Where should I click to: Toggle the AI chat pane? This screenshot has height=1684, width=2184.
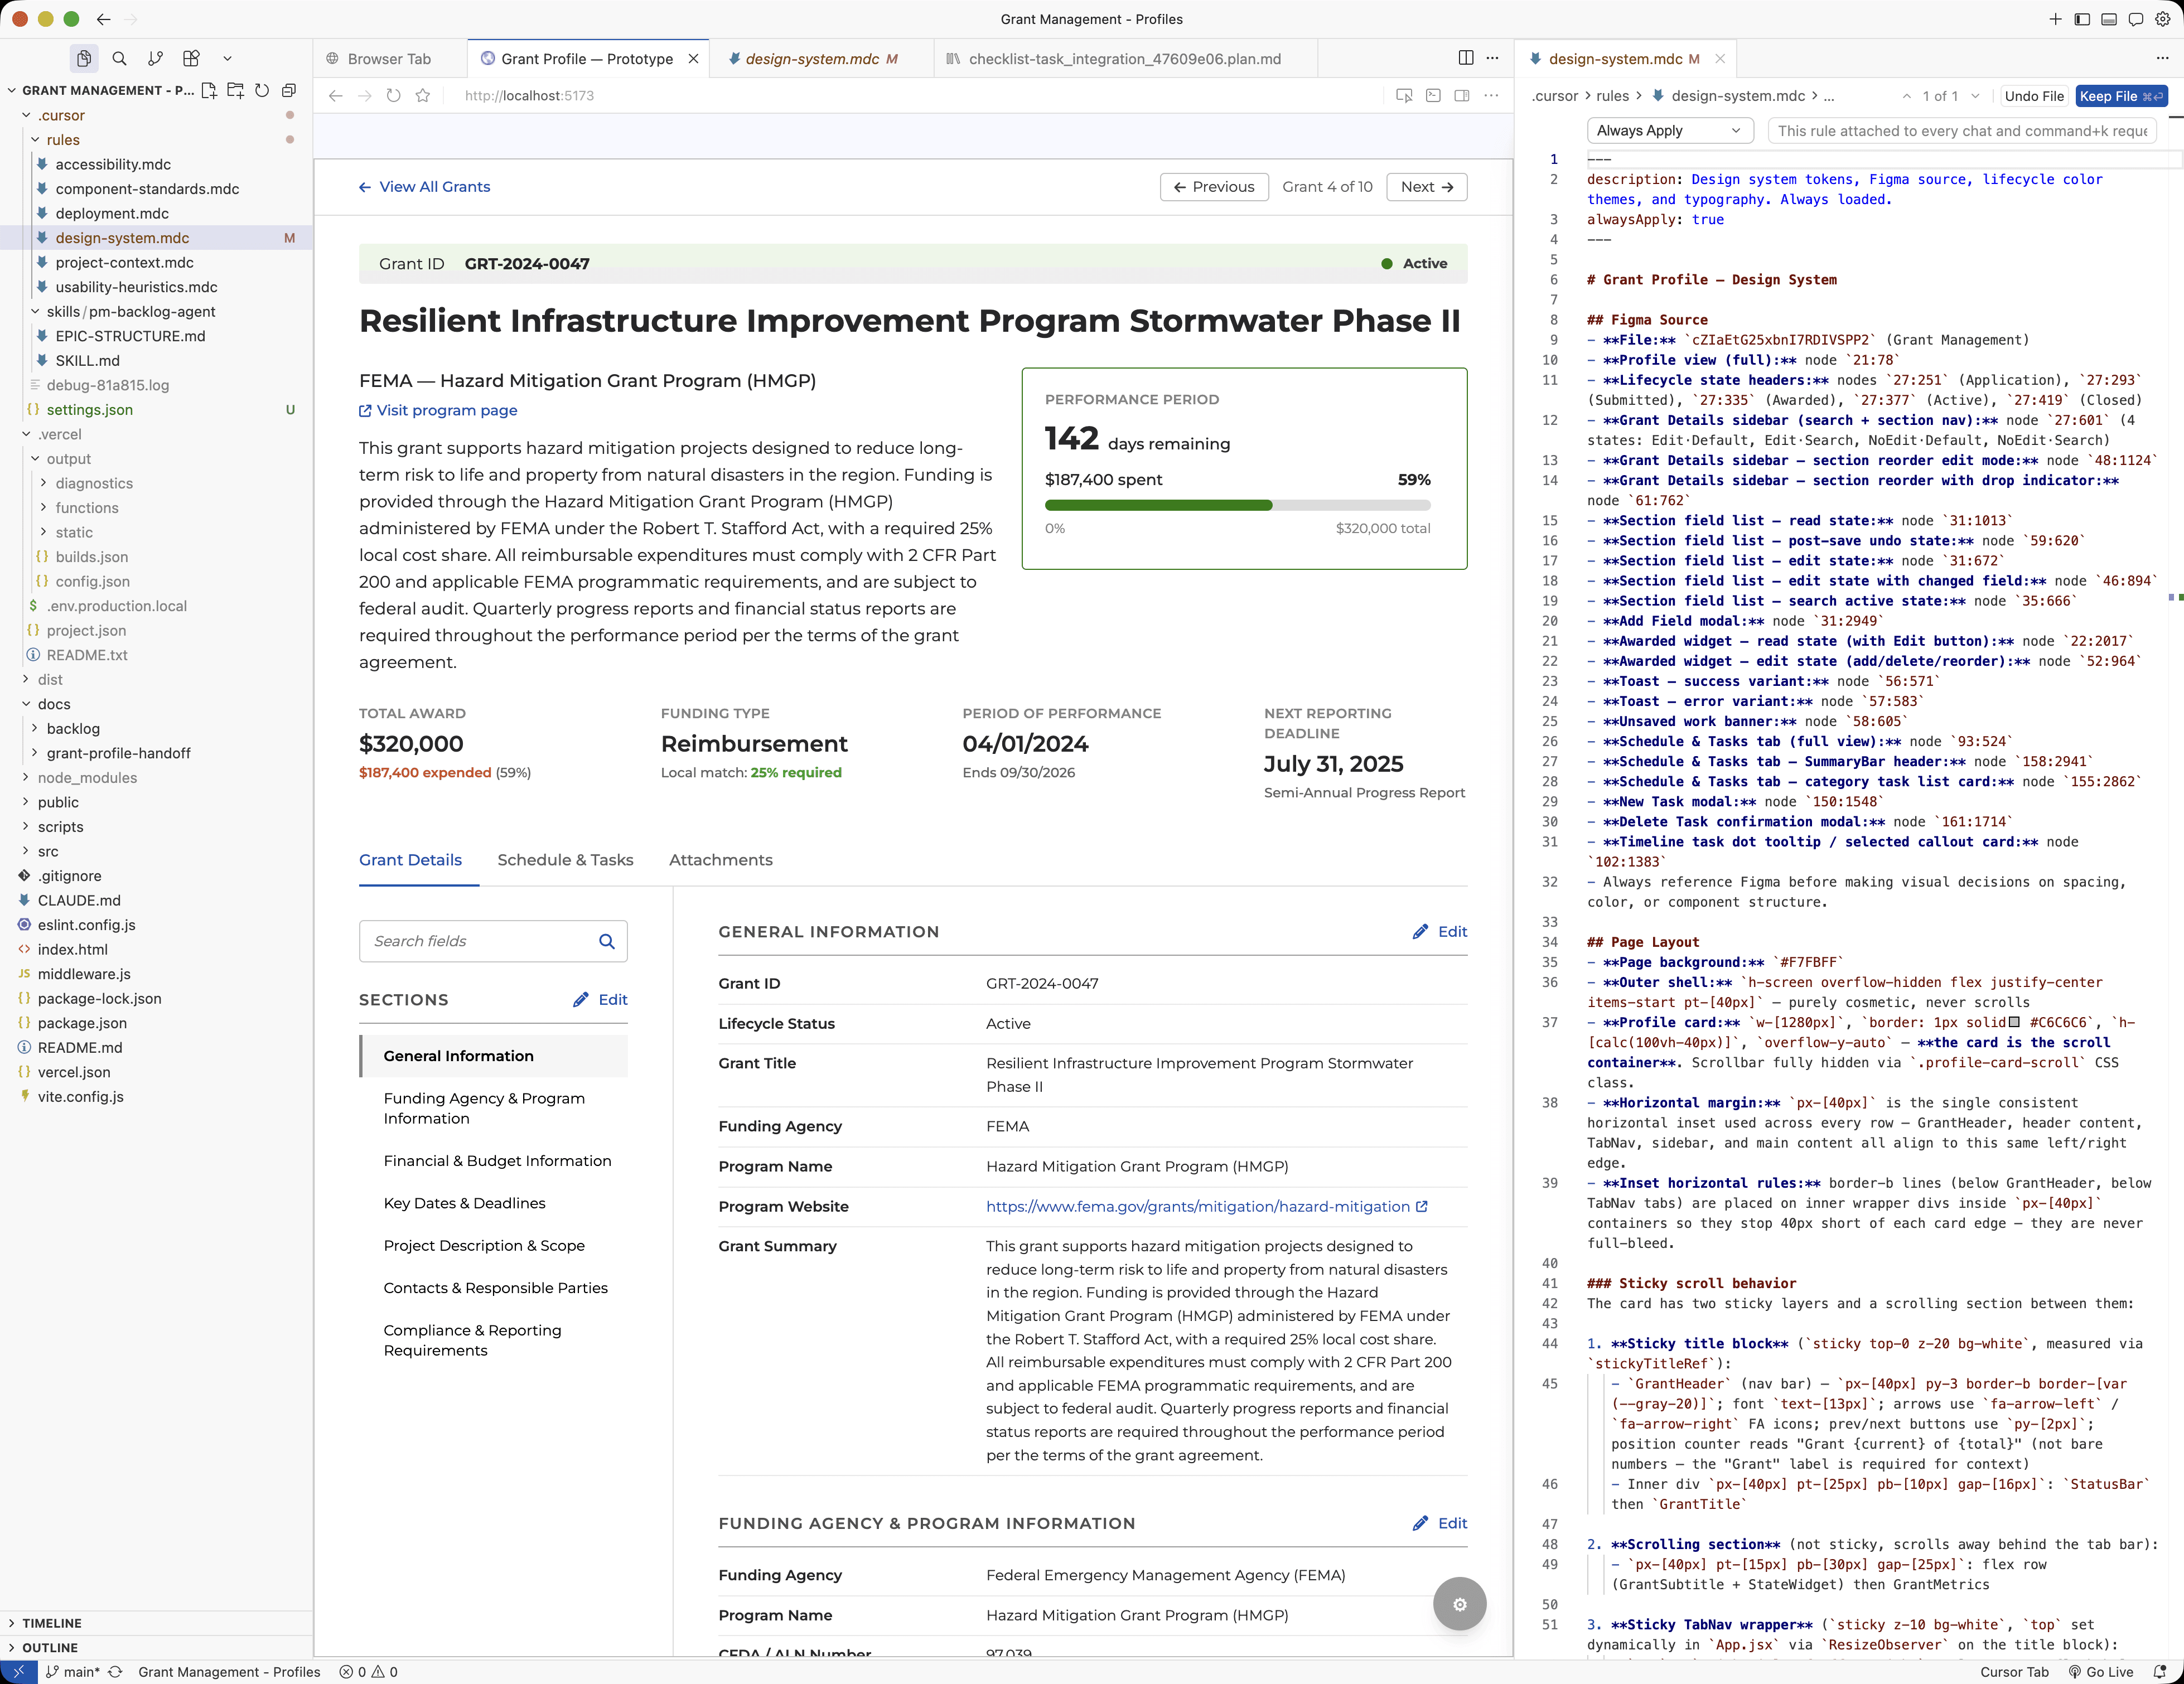tap(2136, 19)
